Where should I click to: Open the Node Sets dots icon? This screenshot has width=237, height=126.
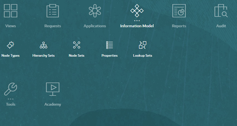click(x=76, y=45)
